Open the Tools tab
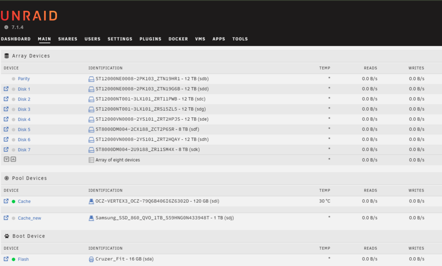 (240, 39)
